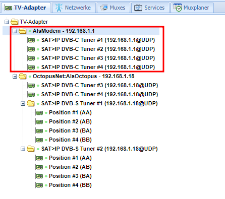Screen dimensions: 225x199
Task: Open the Muxes tab
Action: point(114,8)
